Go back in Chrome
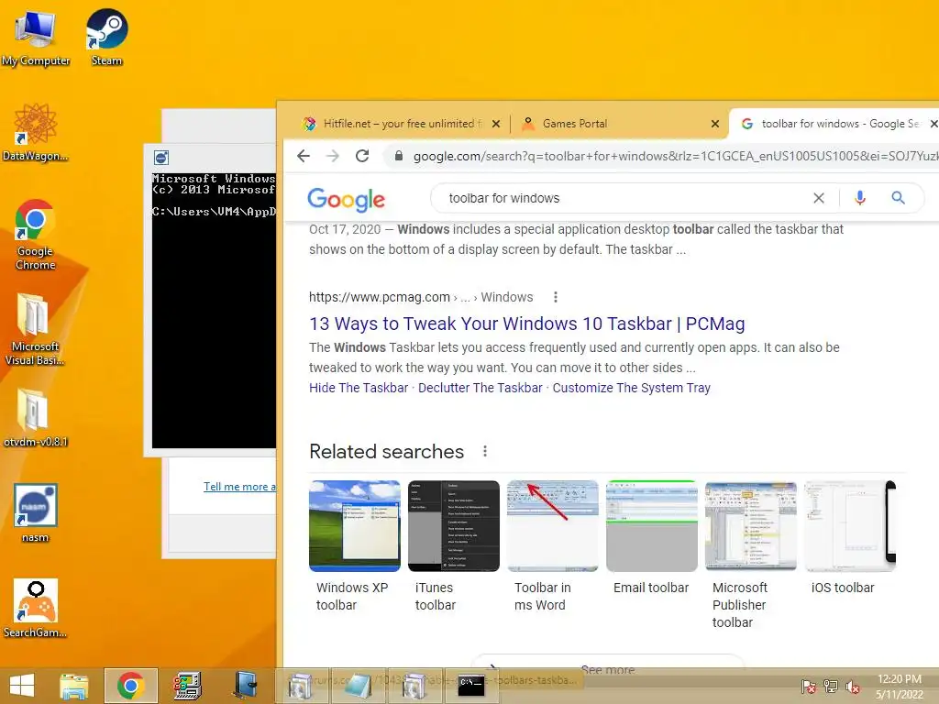 tap(304, 156)
